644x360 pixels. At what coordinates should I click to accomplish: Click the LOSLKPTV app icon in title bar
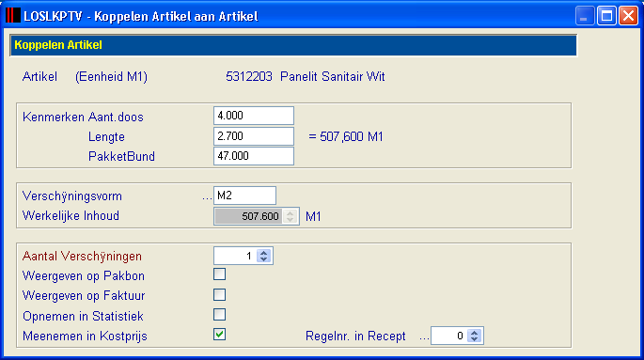13,16
